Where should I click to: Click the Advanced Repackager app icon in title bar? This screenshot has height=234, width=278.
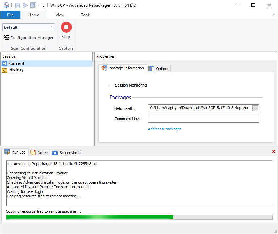6,5
